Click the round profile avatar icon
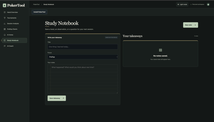 (x=208, y=4)
